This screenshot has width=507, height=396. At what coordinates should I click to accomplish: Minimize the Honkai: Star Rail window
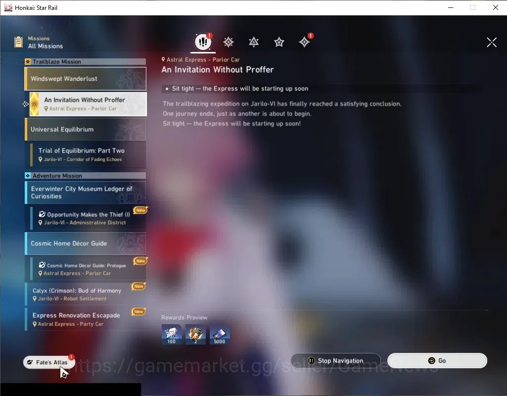click(451, 7)
